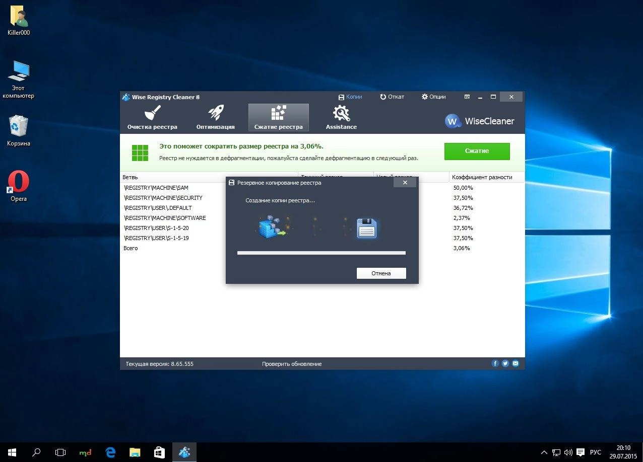Select the Killer000 desktop folder
The height and width of the screenshot is (462, 643).
[19, 21]
